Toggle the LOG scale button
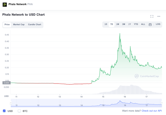This screenshot has height=115, width=166. coord(158,24)
